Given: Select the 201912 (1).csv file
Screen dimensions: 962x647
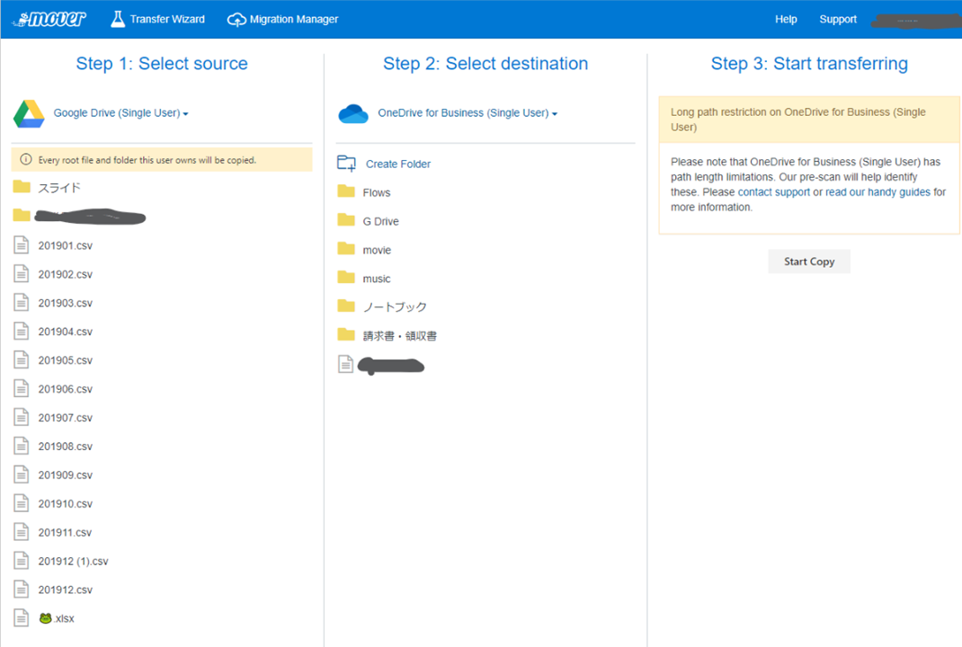Looking at the screenshot, I should tap(73, 561).
